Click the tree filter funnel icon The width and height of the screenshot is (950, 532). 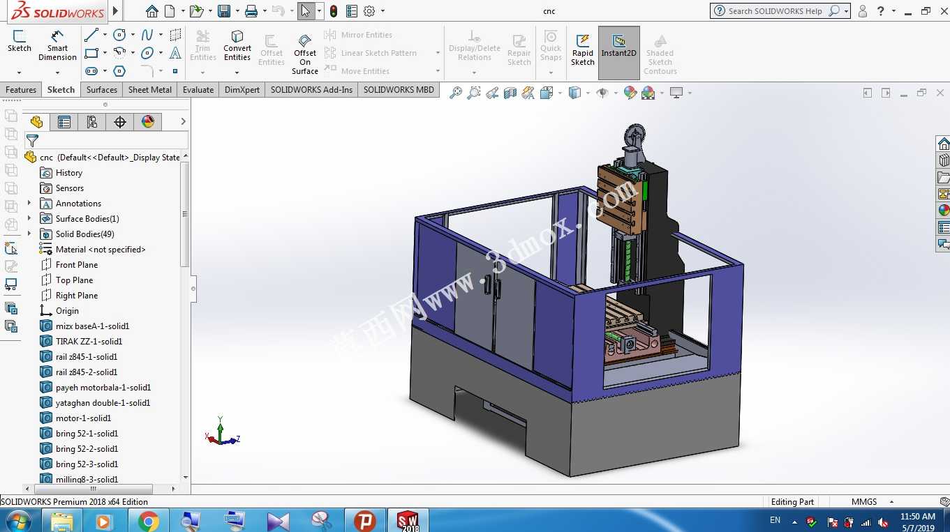click(x=32, y=141)
